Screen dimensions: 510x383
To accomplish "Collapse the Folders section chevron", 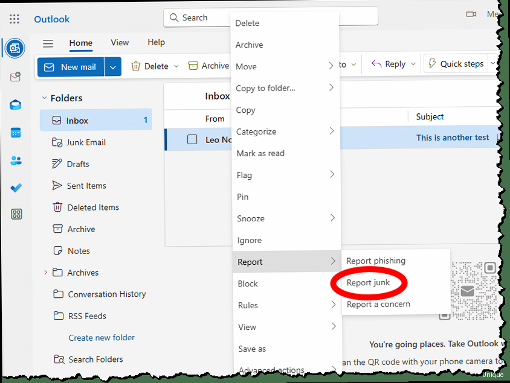I will point(44,98).
